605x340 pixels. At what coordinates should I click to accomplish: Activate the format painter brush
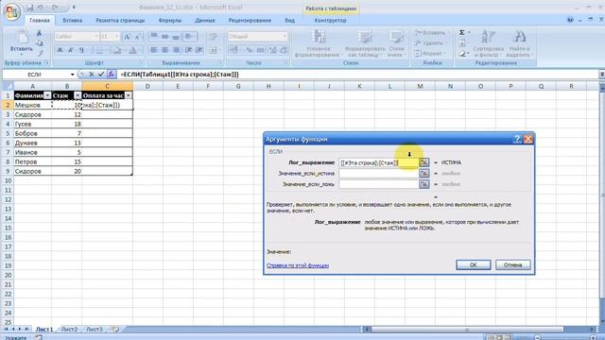39,53
